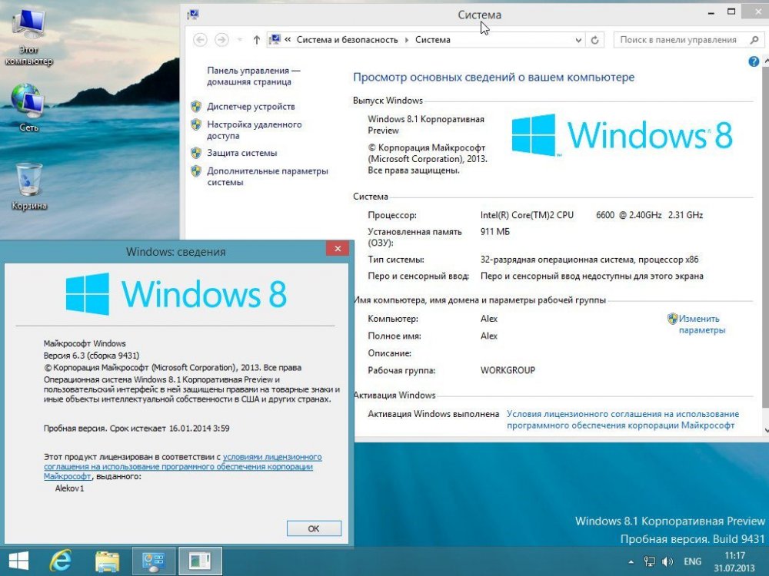This screenshot has height=576, width=769.
Task: Click the Back arrow in Система window
Action: pyautogui.click(x=200, y=40)
